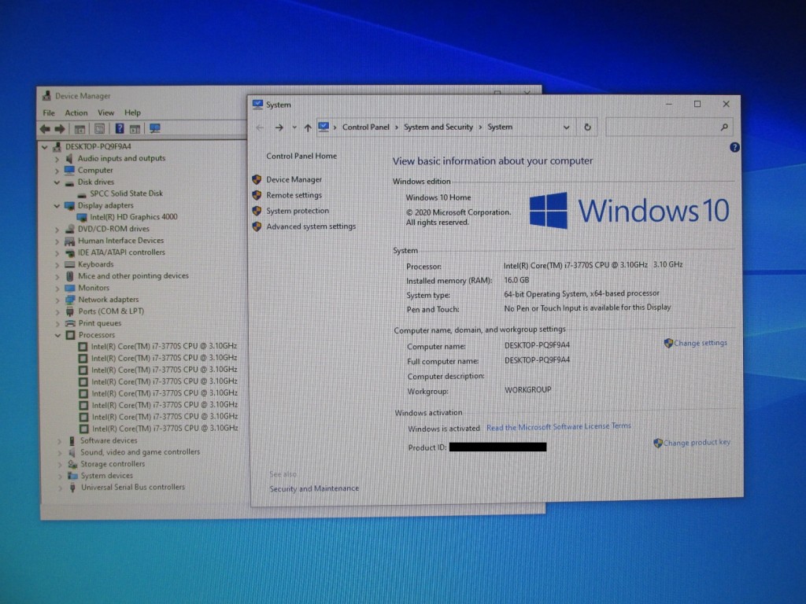The height and width of the screenshot is (604, 806).
Task: Click the search box in the System window
Action: (x=669, y=127)
